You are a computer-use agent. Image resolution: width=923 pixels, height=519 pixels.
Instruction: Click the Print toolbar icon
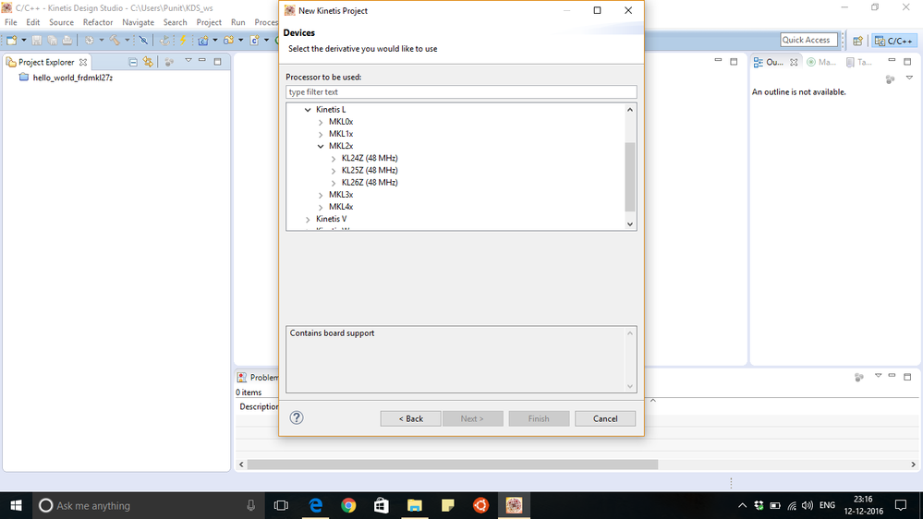pos(67,40)
